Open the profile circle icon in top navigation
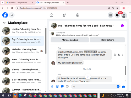131x98 pixels. point(78,15)
